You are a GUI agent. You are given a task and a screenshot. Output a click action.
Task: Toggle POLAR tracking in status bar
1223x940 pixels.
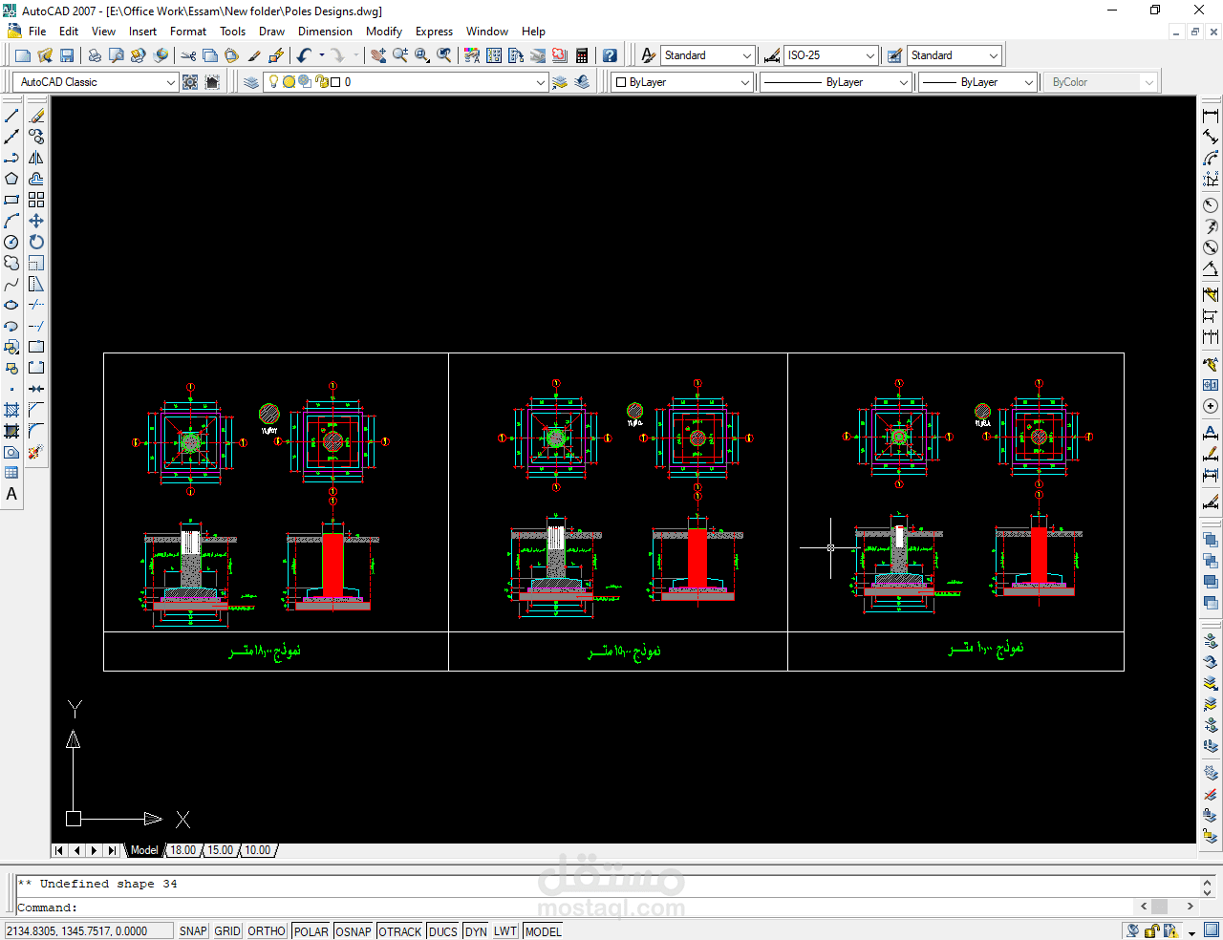point(311,931)
